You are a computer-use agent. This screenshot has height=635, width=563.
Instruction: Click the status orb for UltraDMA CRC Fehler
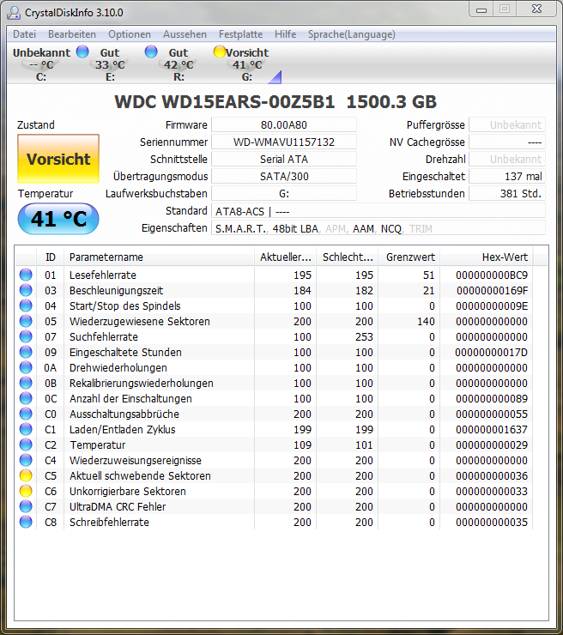click(26, 506)
